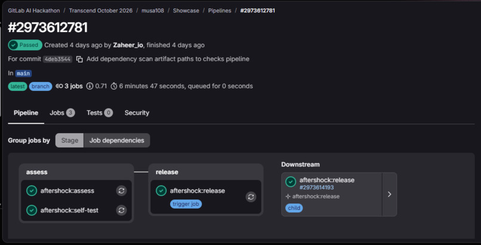This screenshot has width=481, height=245.
Task: Open downstream pipeline #2973614193
Action: click(x=316, y=187)
